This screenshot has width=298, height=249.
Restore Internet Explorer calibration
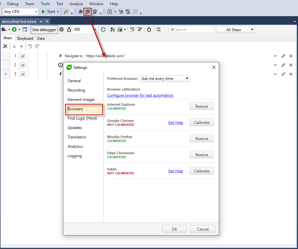tap(202, 106)
